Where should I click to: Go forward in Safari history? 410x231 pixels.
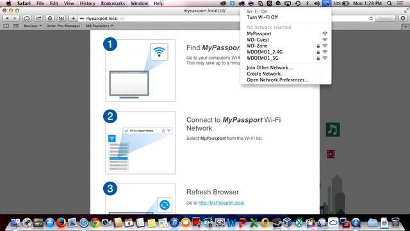point(15,19)
